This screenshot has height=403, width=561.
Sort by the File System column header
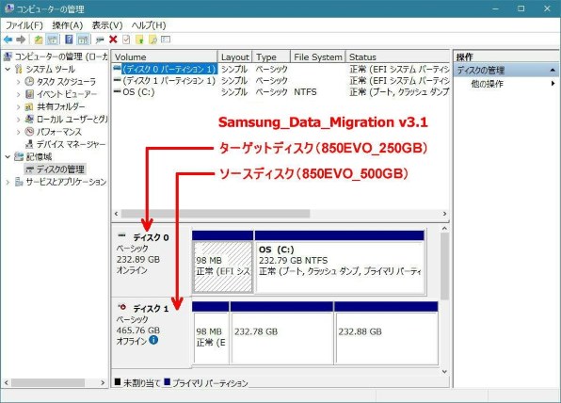point(318,56)
